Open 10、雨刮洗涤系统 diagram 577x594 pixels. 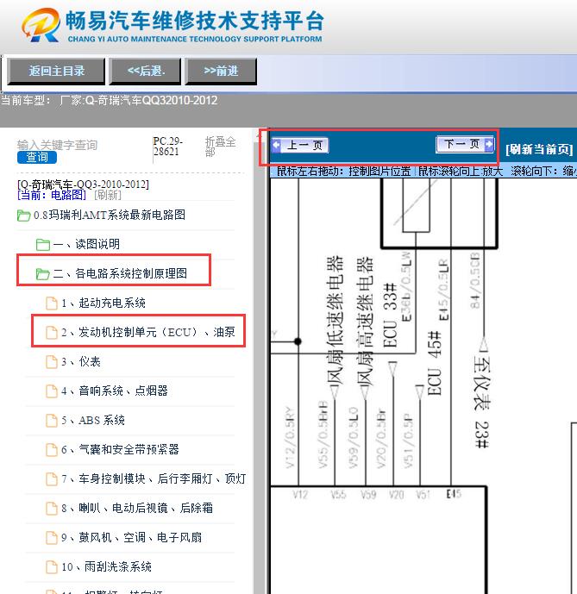coord(107,567)
